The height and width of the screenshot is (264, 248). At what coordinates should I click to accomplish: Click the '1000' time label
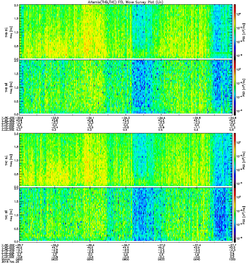click(x=232, y=259)
